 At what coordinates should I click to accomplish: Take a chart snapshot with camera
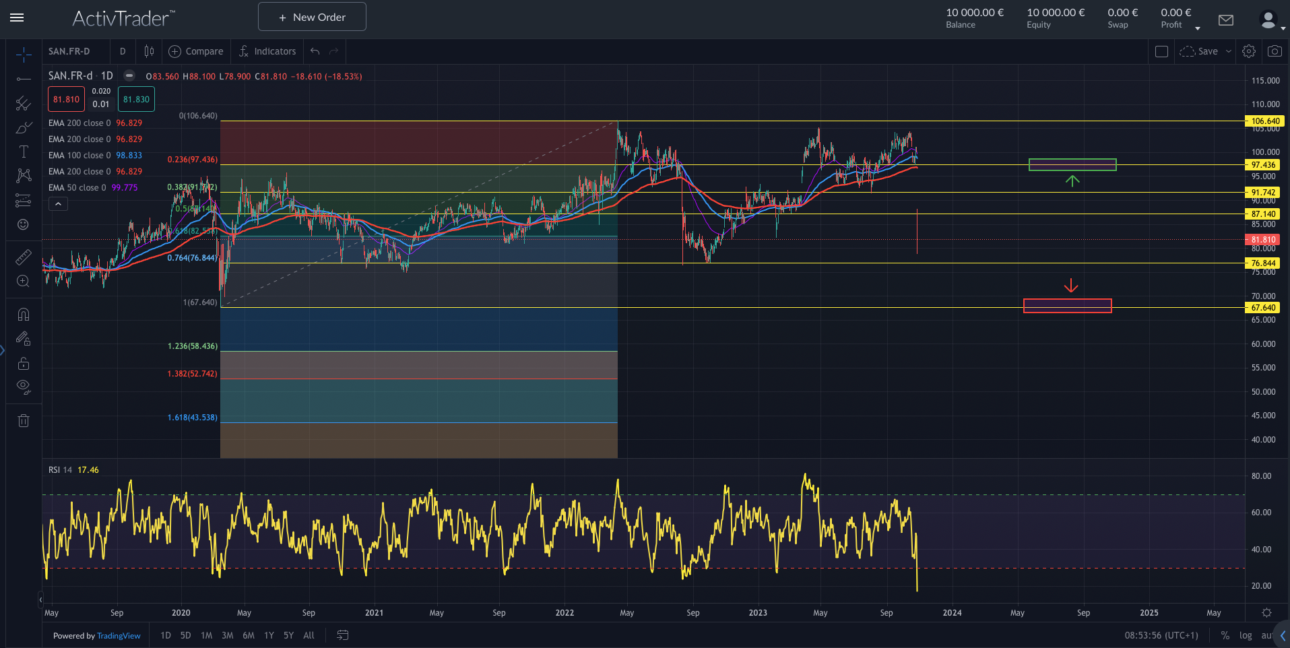[1275, 51]
